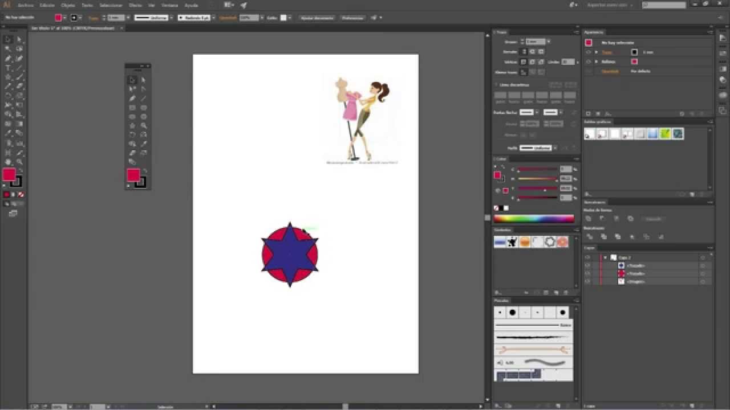Screen dimensions: 730x410
Task: Click the Preferencias button
Action: 352,18
